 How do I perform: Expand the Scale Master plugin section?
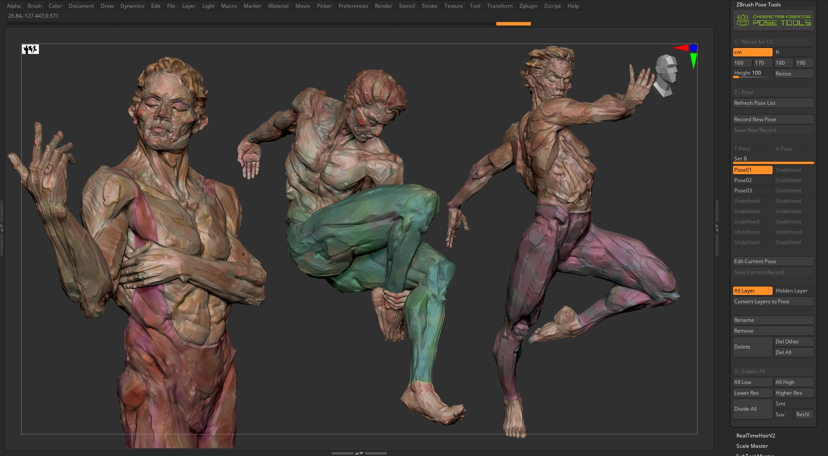752,446
